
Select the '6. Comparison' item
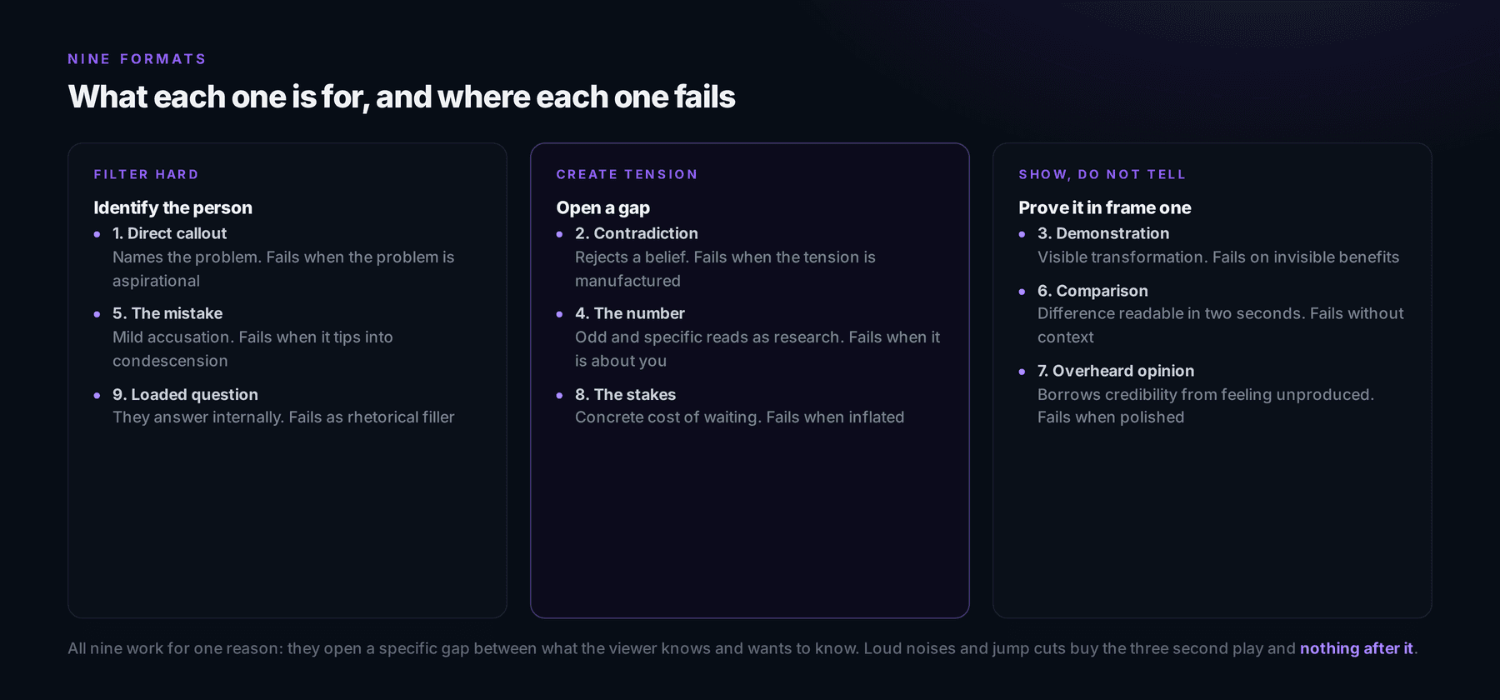[x=1212, y=313]
